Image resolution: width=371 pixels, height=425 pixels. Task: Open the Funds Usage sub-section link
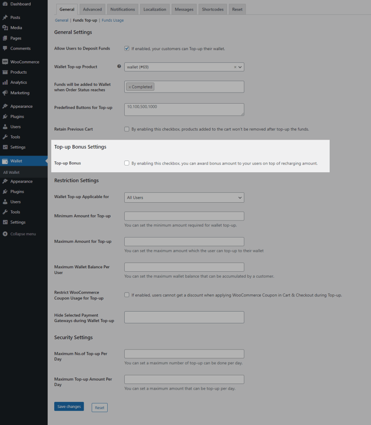point(113,20)
